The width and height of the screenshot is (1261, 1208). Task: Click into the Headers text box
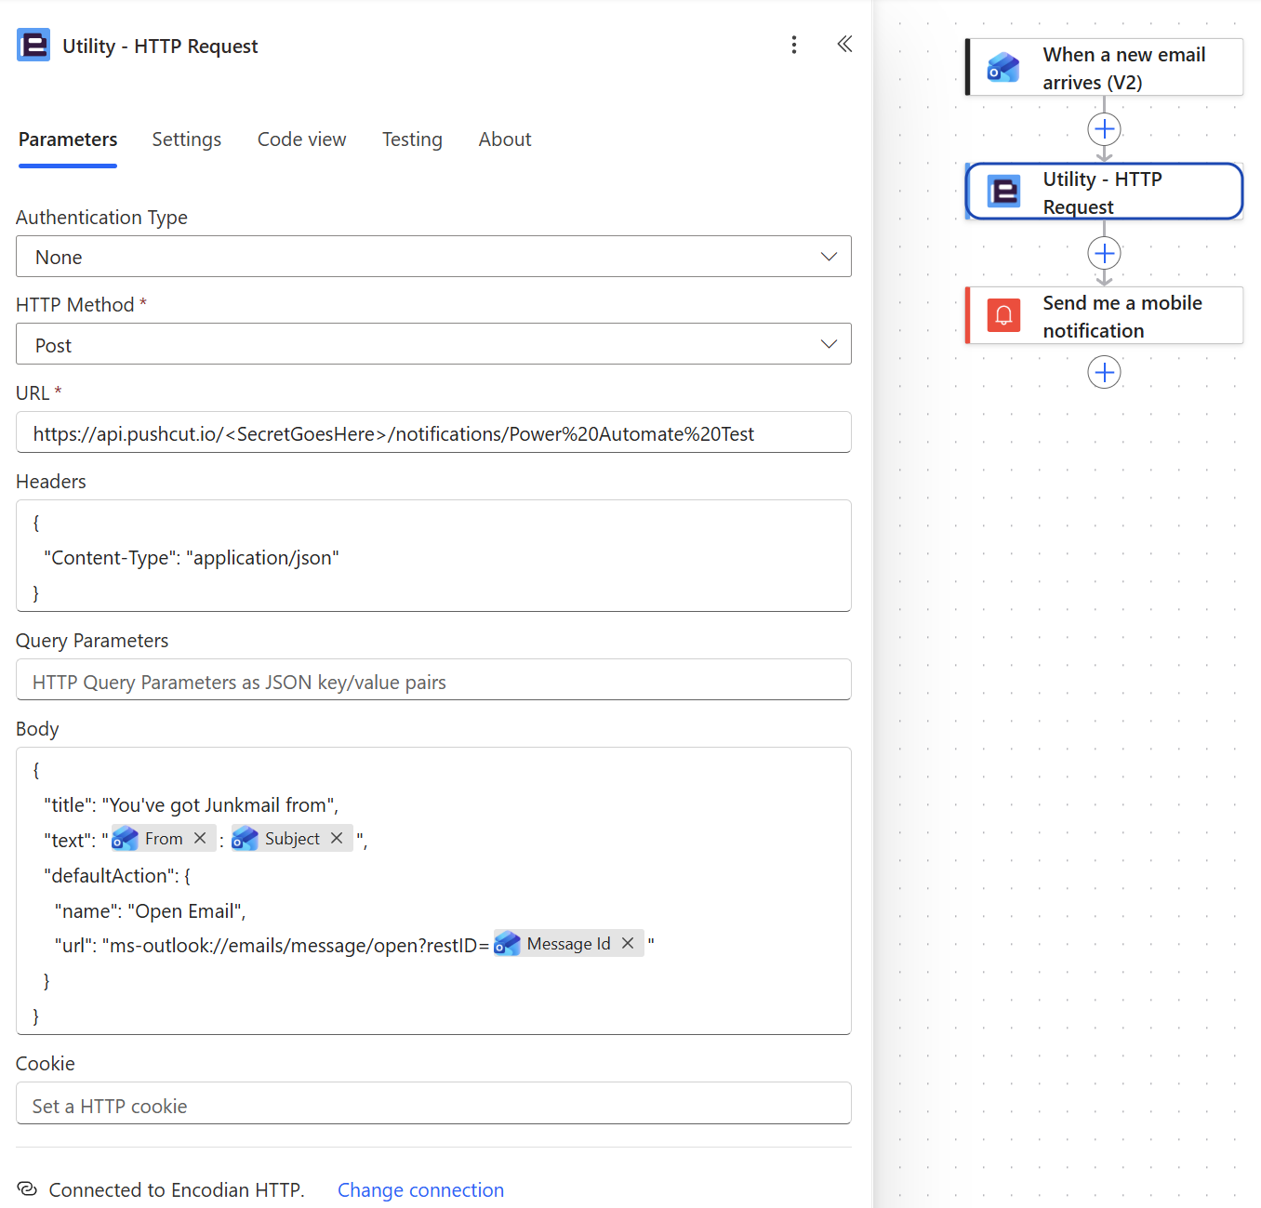[x=433, y=556]
